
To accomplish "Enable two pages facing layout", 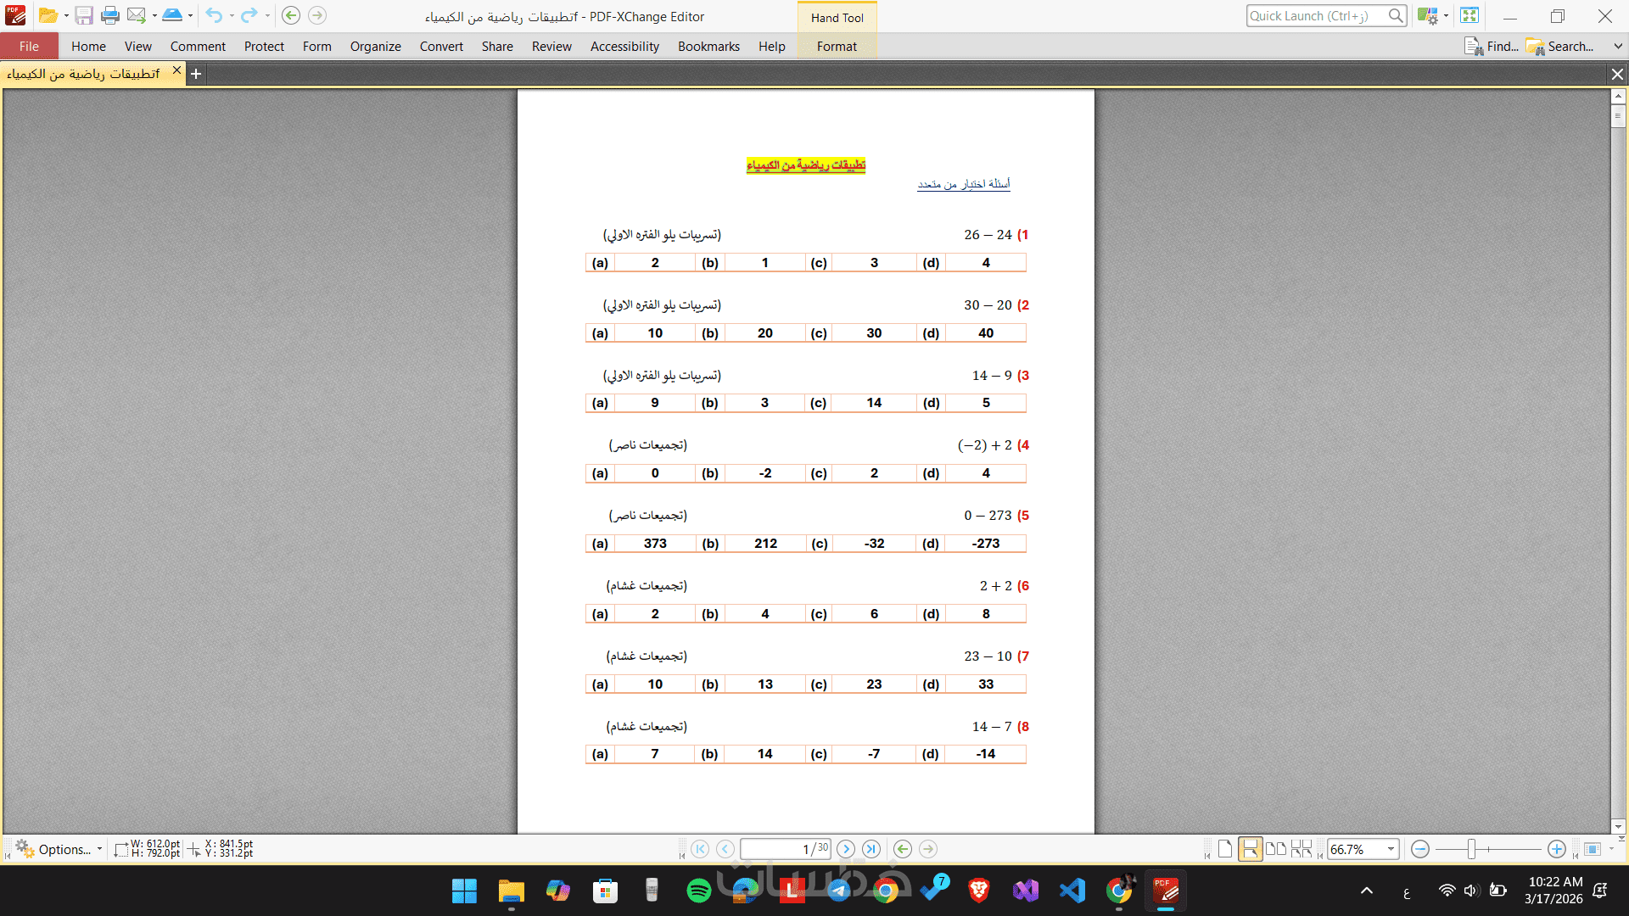I will [x=1276, y=849].
